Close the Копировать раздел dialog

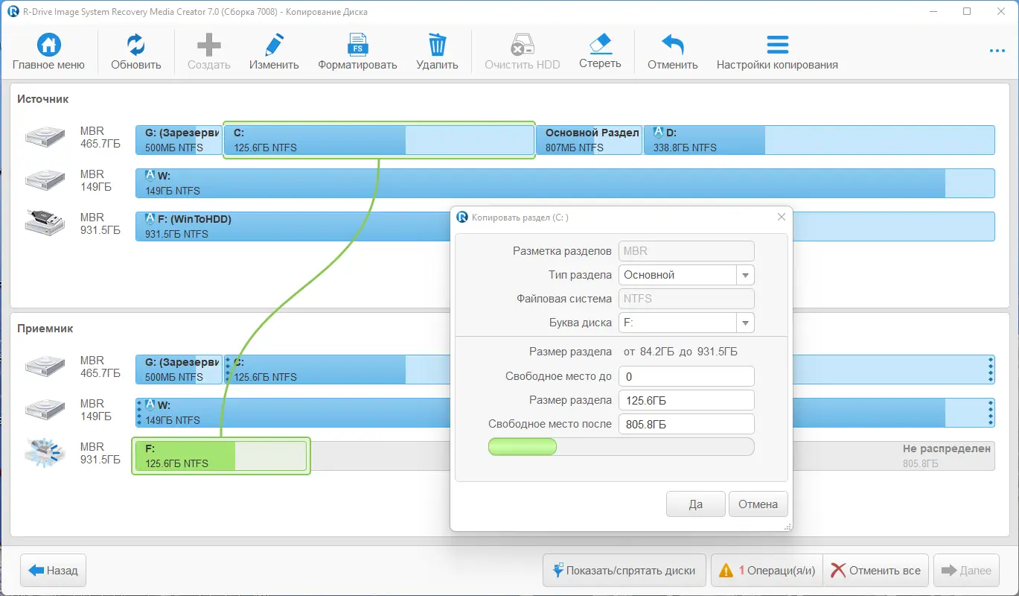(781, 217)
